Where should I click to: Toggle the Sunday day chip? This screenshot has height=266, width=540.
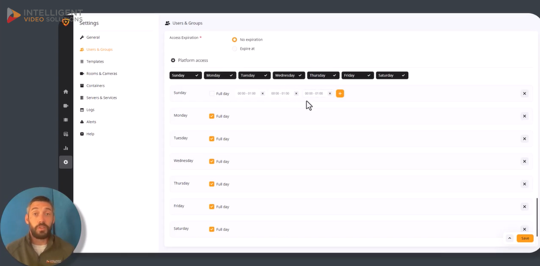(186, 75)
